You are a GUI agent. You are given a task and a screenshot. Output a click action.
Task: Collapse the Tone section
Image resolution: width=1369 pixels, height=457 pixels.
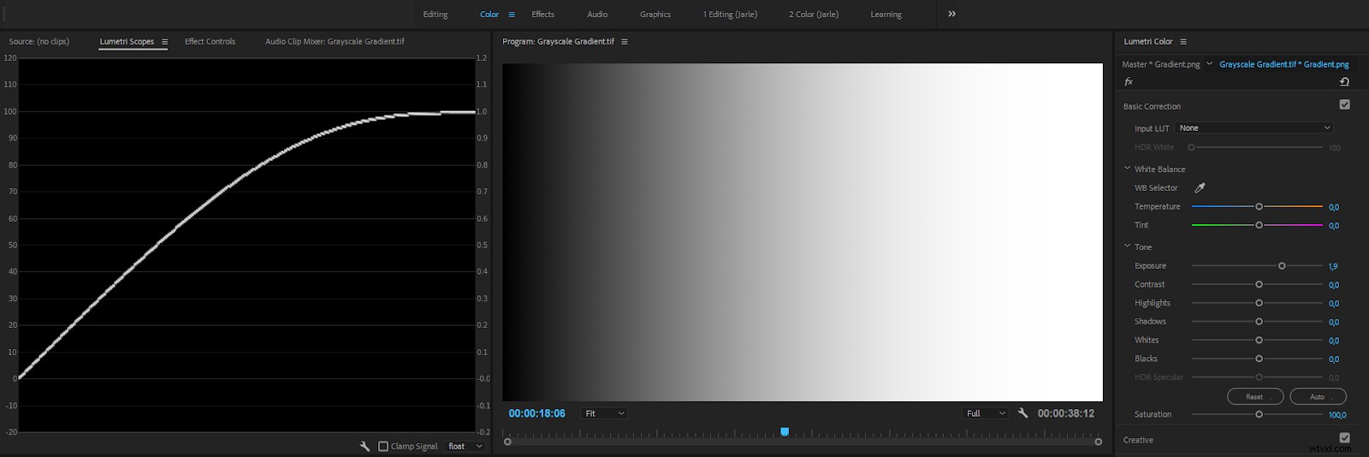coord(1127,246)
